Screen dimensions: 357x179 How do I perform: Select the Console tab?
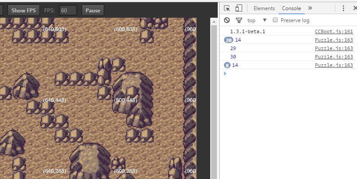[291, 8]
